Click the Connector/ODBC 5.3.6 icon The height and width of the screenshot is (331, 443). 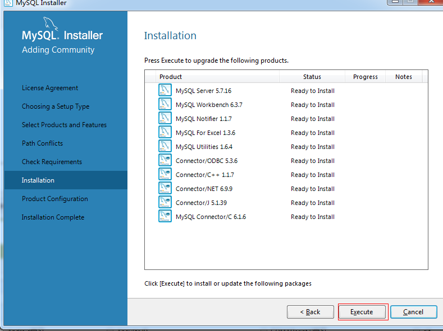pos(165,161)
